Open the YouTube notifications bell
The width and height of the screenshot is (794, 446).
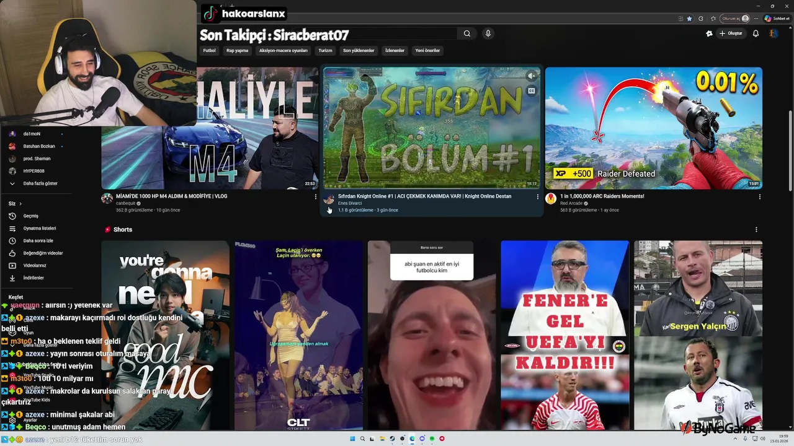[x=756, y=33]
